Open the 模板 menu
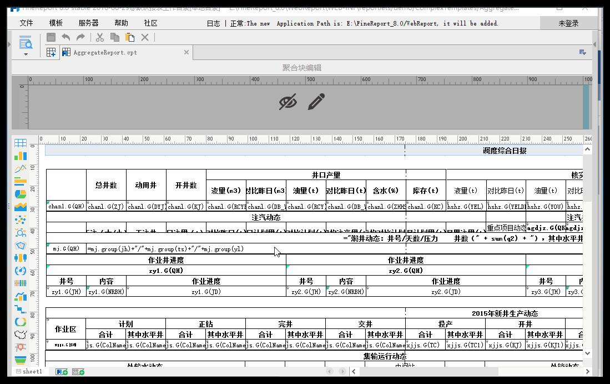Image resolution: width=610 pixels, height=384 pixels. (x=56, y=23)
